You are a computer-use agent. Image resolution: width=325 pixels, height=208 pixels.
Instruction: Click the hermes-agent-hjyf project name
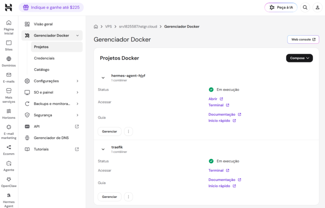click(x=128, y=76)
